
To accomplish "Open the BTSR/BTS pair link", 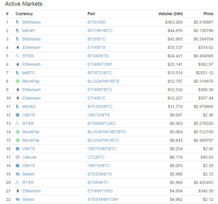I will point(98,56).
